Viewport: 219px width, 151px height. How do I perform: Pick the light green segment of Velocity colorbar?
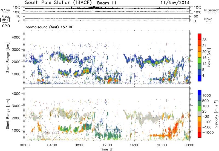click(x=200, y=108)
